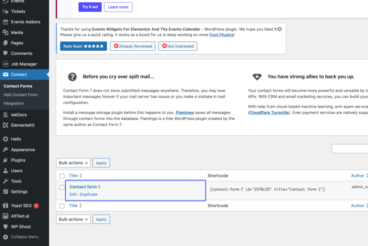Click the Hello plus-circle icon
Viewport: 368px width, 246px height.
coord(5,139)
